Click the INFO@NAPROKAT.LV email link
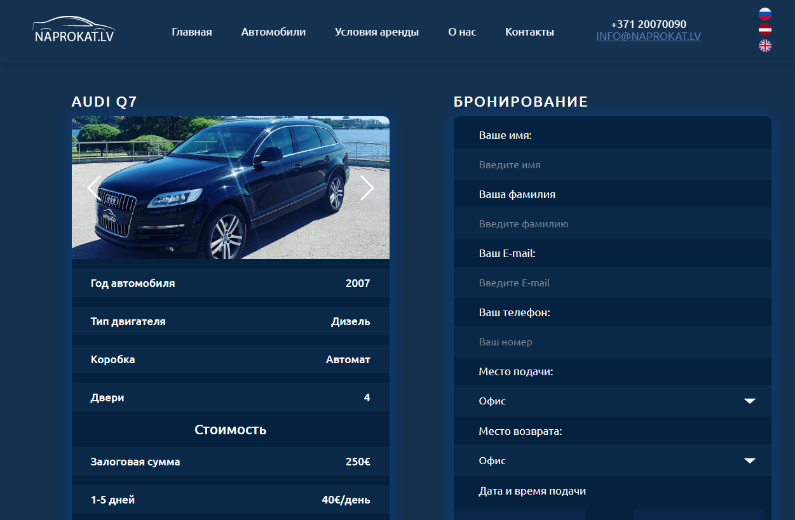The image size is (795, 520). click(648, 36)
